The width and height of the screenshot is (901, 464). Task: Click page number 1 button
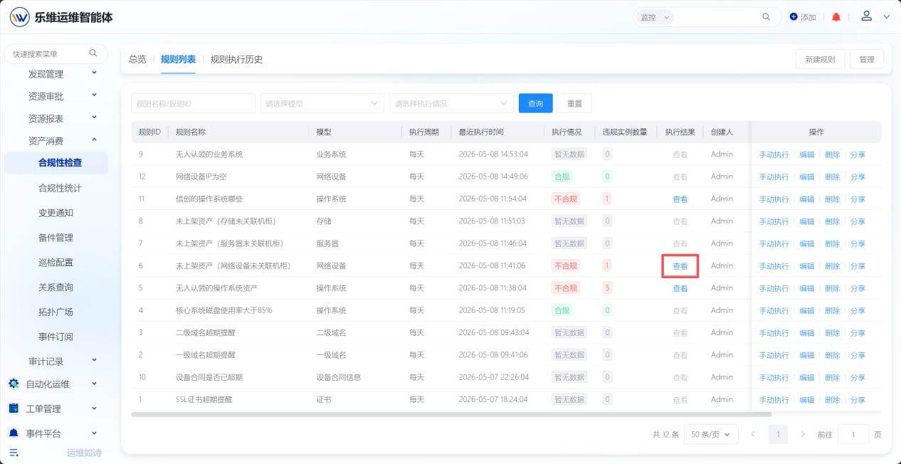(778, 434)
